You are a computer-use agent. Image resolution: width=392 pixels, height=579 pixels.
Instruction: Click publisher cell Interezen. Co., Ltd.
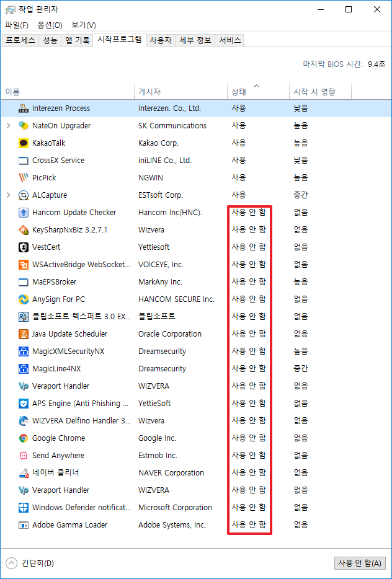tap(169, 108)
